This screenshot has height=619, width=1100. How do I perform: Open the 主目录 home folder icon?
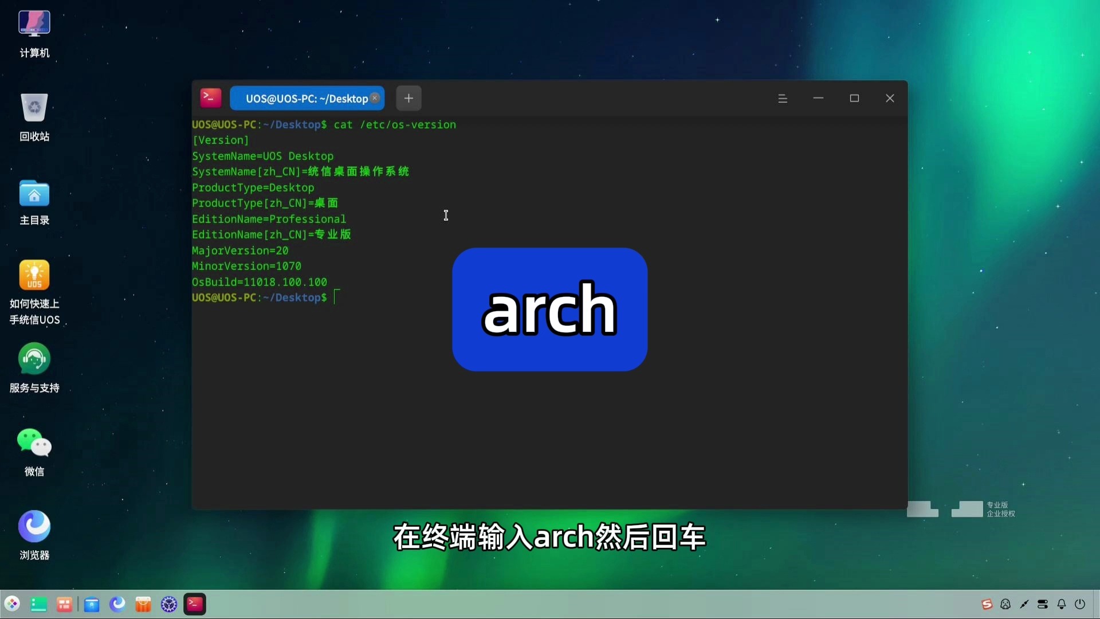[34, 202]
